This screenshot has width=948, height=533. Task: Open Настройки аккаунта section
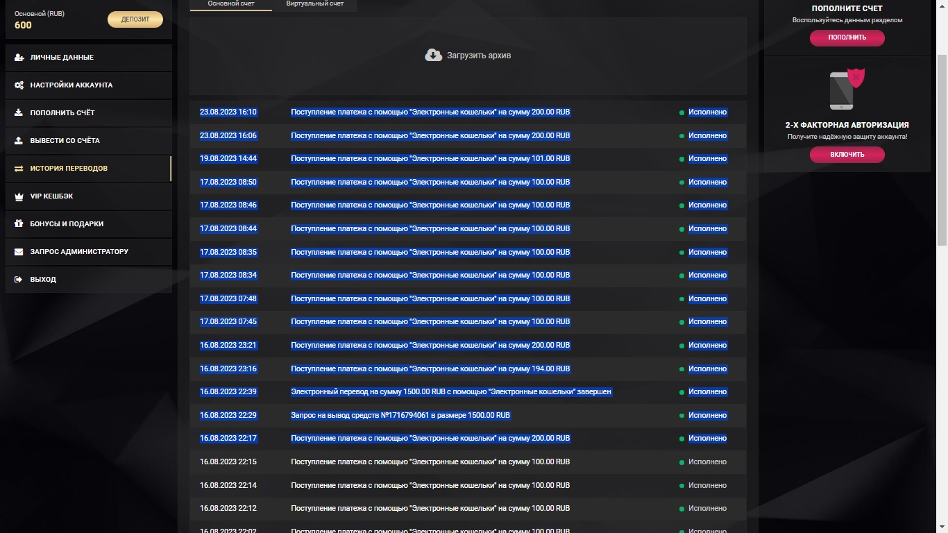pyautogui.click(x=89, y=85)
